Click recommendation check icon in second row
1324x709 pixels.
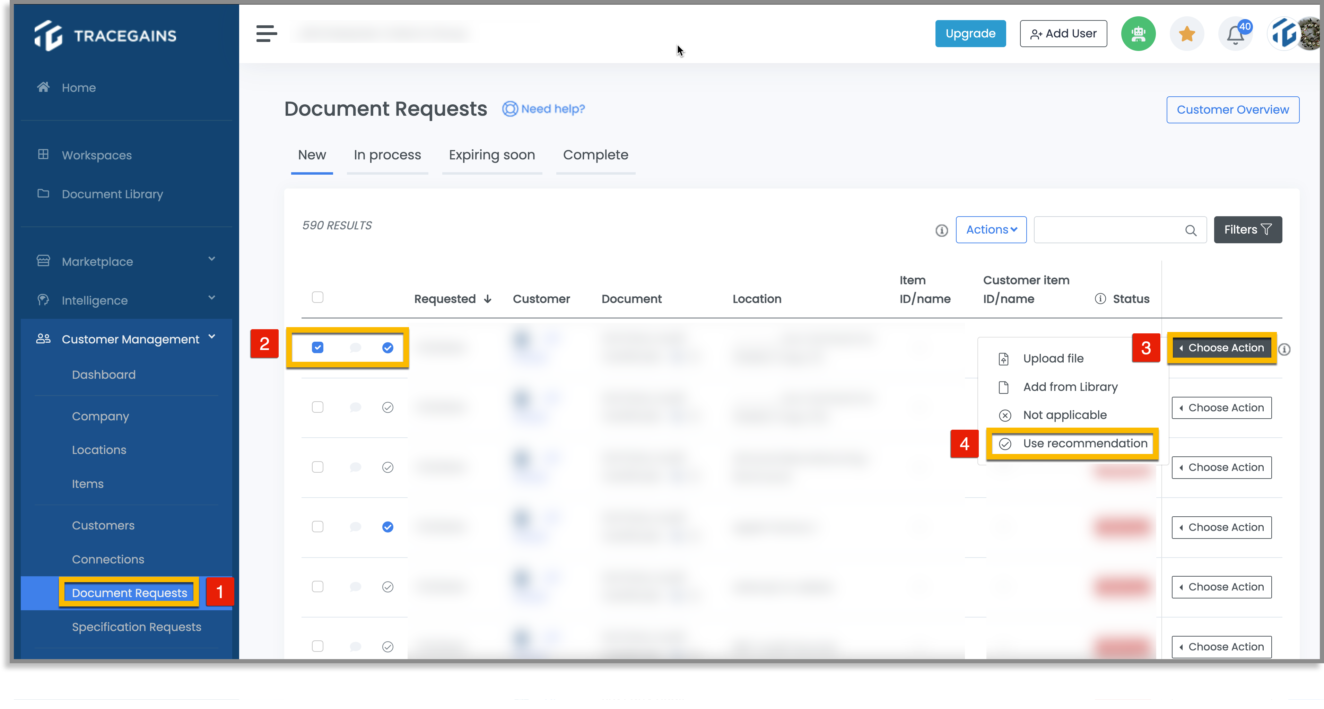pos(387,408)
